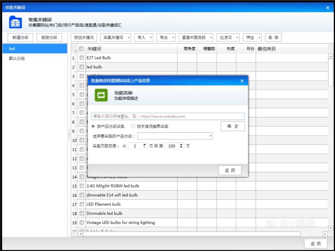This screenshot has width=335, height=251.
Task: Select 按关键词搜索采集 radio button
Action: point(133,126)
